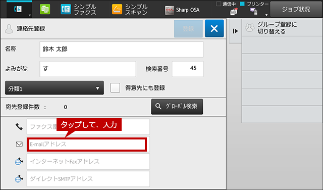Expand the status area dropdown arrow
323x190 pixels.
click(x=266, y=15)
